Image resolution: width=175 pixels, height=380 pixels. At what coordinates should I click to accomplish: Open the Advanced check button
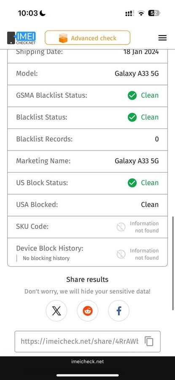click(x=87, y=38)
